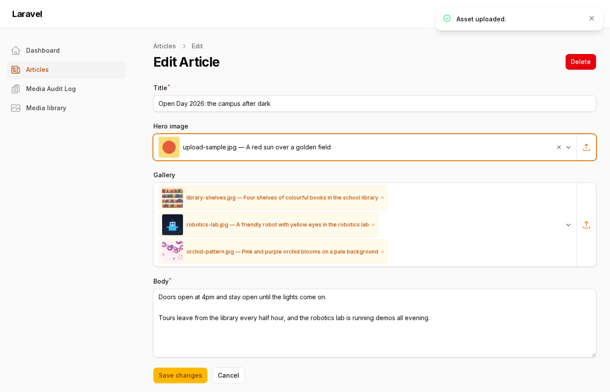Image resolution: width=610 pixels, height=392 pixels.
Task: Click the Media Audit Log clipboard icon
Action: 16,89
